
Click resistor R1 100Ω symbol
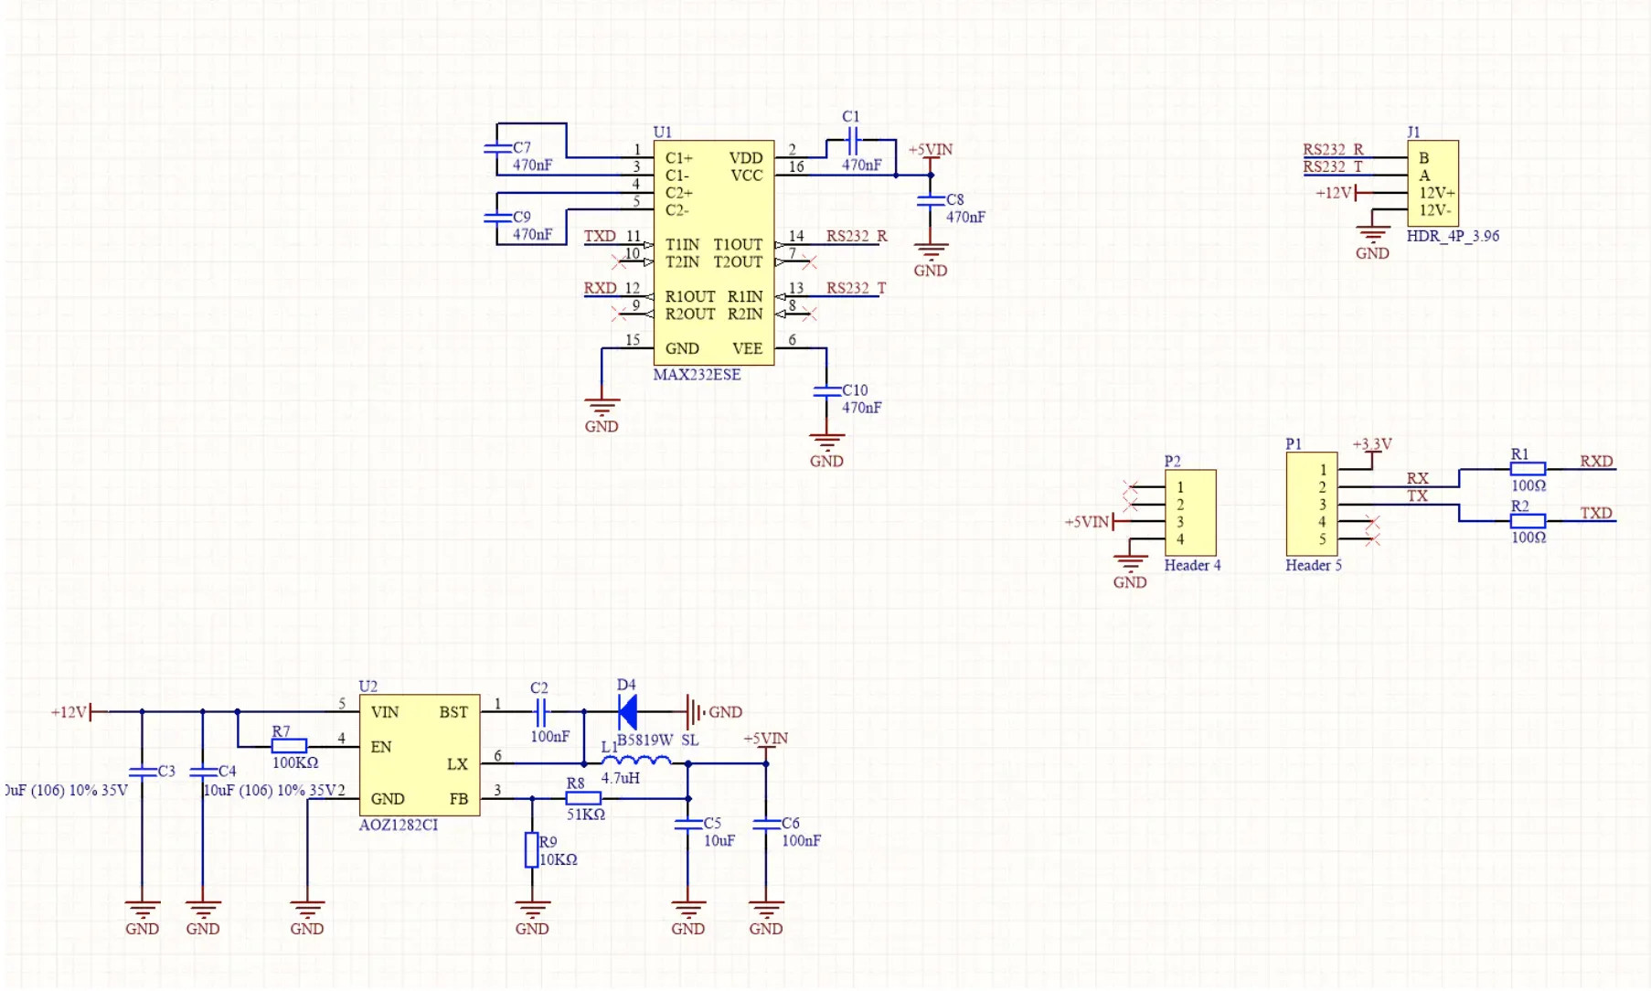pyautogui.click(x=1528, y=469)
